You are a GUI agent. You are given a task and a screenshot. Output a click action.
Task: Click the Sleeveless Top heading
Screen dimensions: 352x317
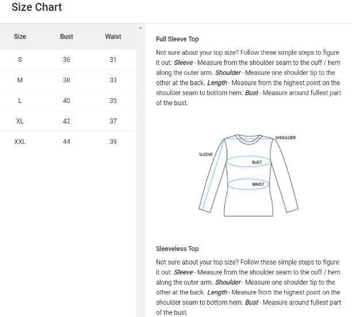coord(177,249)
